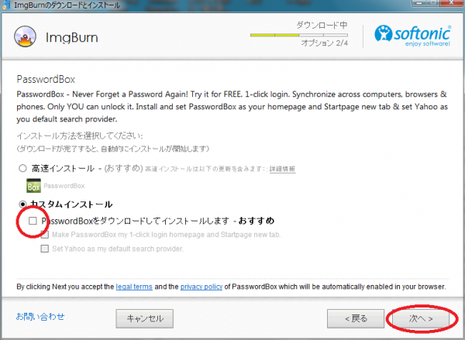Click the title bar installer icon
The height and width of the screenshot is (340, 465).
[x=6, y=5]
